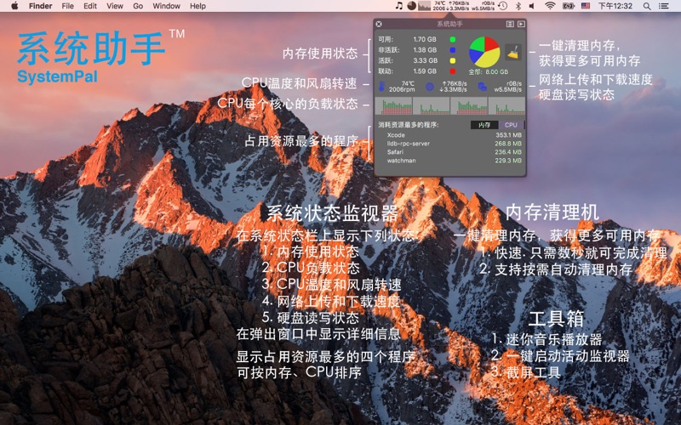
Task: Open the Finder menu
Action: 40,6
